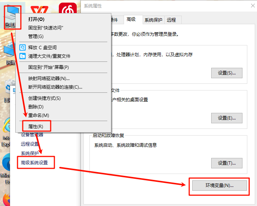Open the 远程设置 sidebar link
The width and height of the screenshot is (257, 206).
(x=30, y=144)
